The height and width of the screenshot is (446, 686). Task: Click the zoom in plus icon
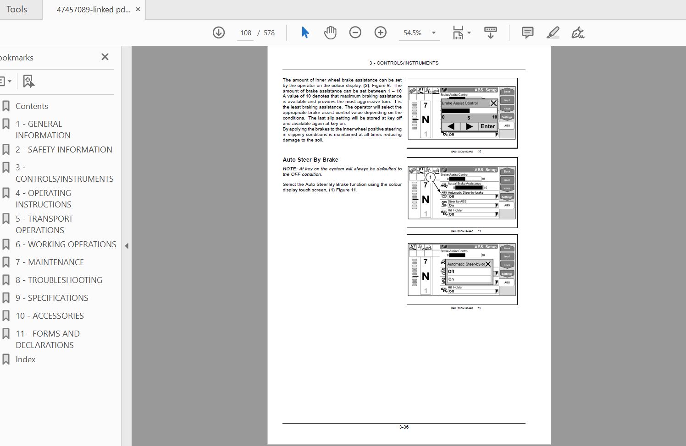[x=381, y=33]
